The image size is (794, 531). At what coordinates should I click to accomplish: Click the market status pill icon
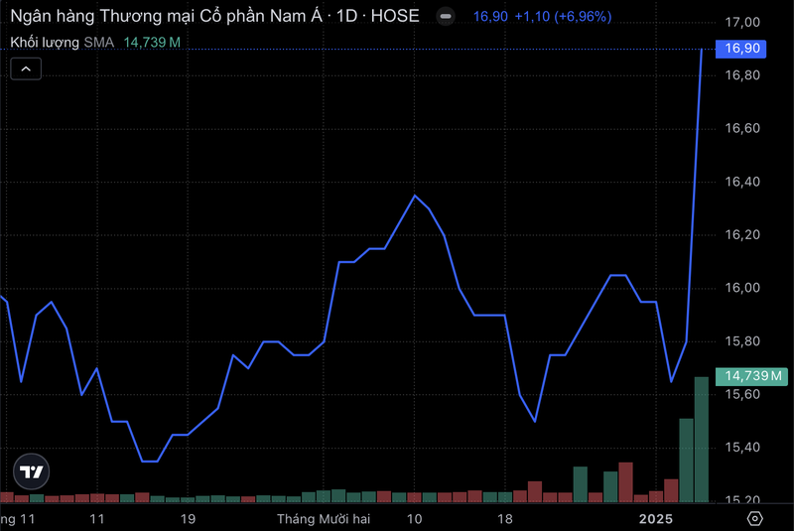click(x=447, y=17)
